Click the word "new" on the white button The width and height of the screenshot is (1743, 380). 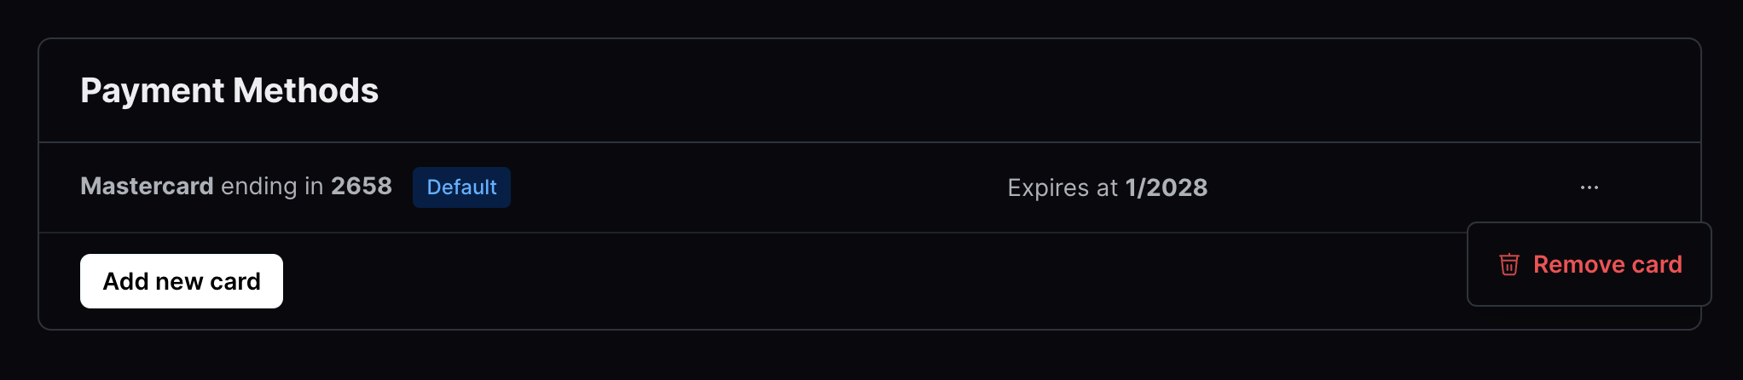(179, 281)
